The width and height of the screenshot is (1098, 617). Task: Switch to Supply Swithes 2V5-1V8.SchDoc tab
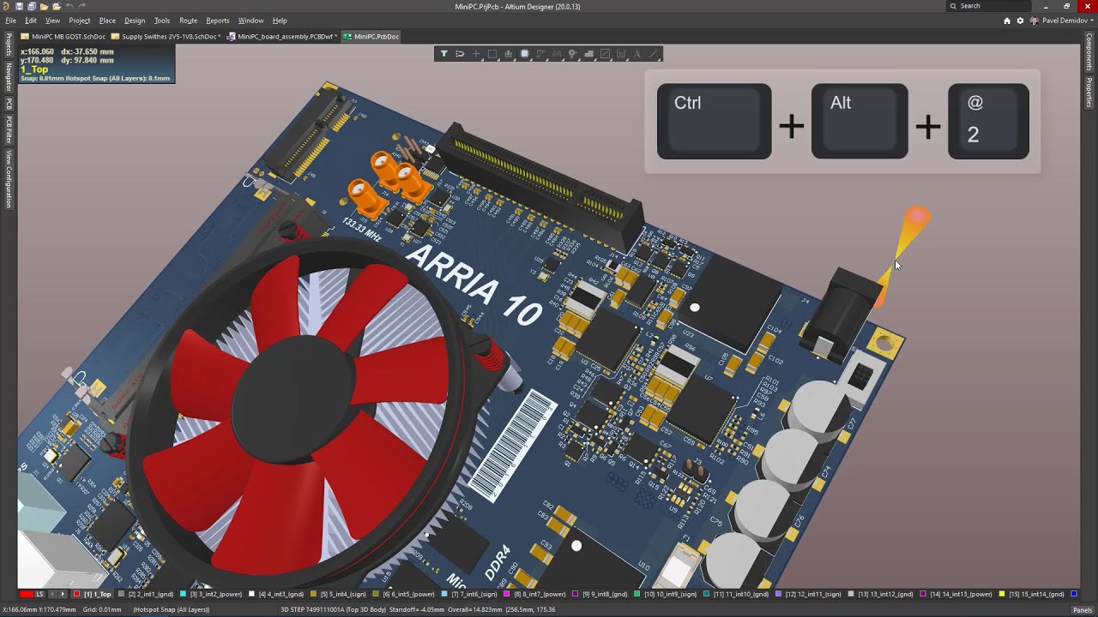click(x=166, y=37)
